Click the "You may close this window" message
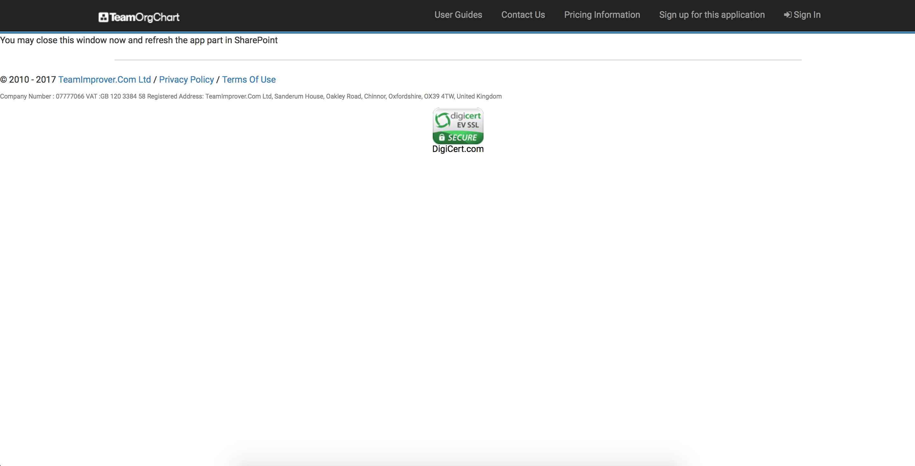 (x=138, y=40)
